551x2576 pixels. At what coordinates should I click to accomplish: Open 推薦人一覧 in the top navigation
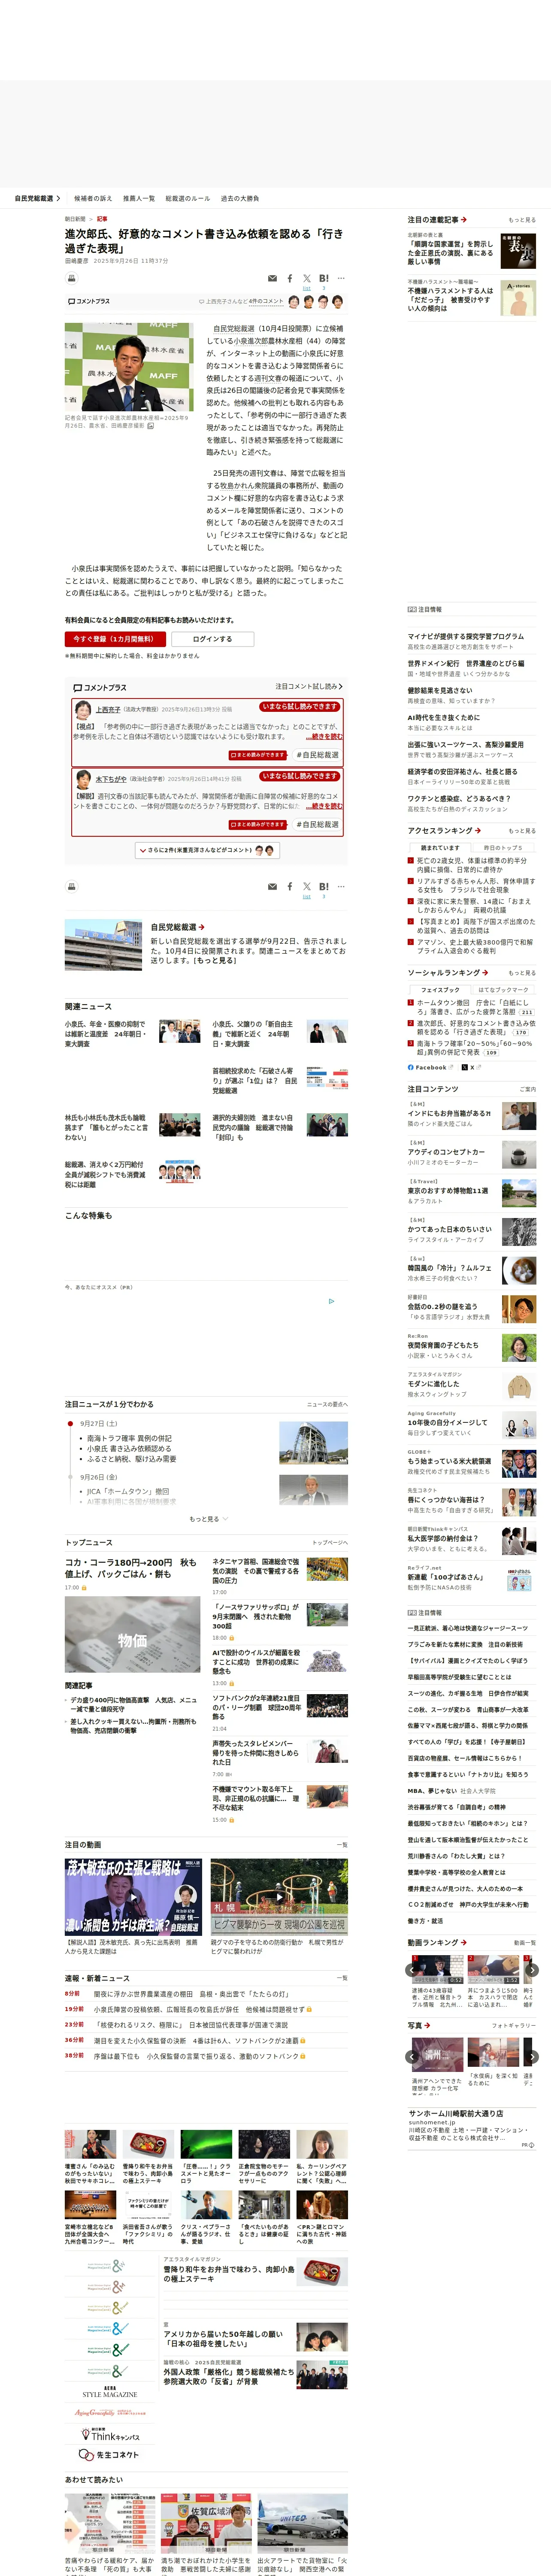(139, 198)
